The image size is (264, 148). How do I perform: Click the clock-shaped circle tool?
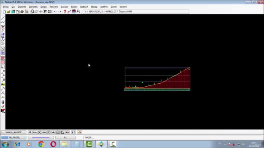pyautogui.click(x=3, y=43)
